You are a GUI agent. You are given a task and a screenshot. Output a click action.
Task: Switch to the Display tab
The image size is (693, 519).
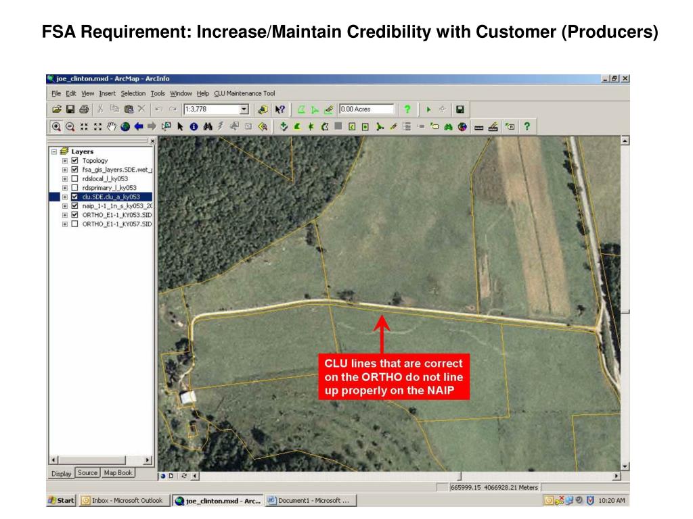pos(61,474)
